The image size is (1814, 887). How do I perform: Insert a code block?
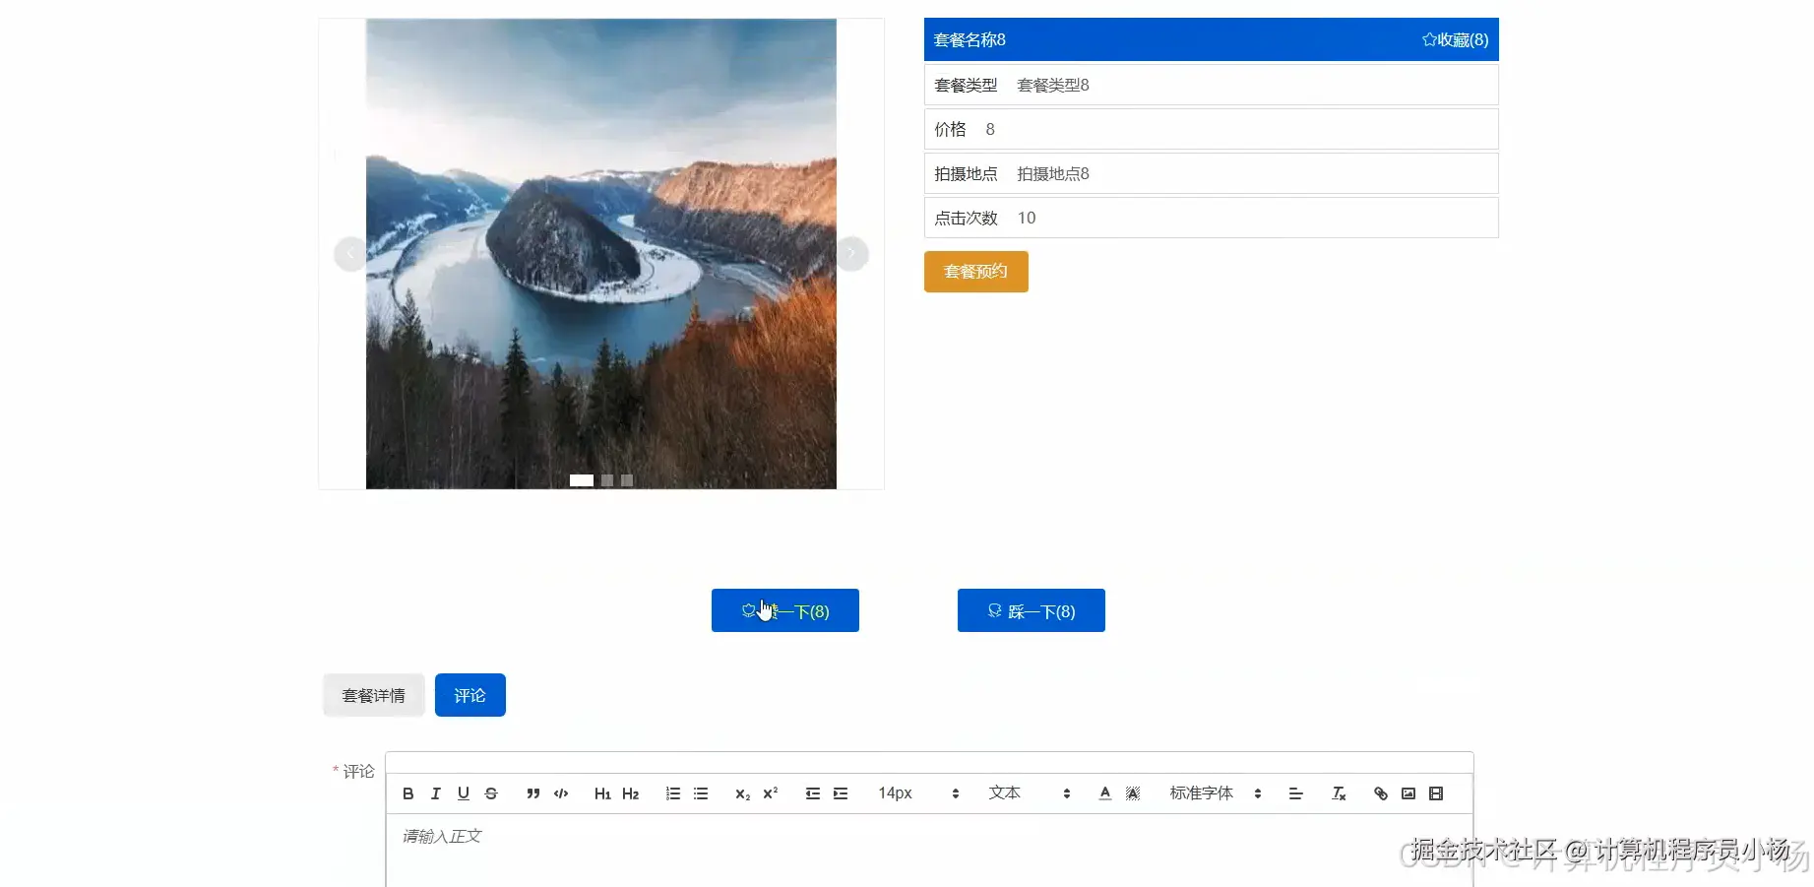click(561, 793)
